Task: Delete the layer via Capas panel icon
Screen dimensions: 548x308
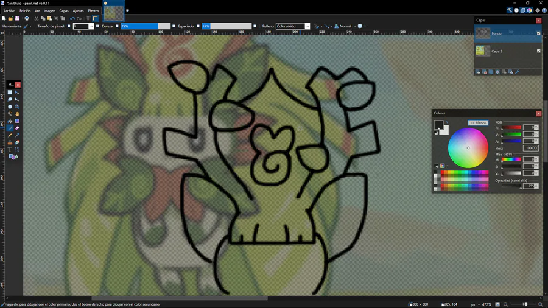Action: [485, 72]
